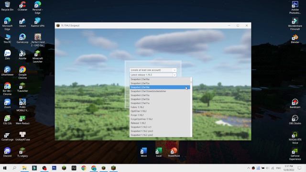Choose Snapshot 22w13a from version list
Screen dimensions: 306x172
click(160, 95)
